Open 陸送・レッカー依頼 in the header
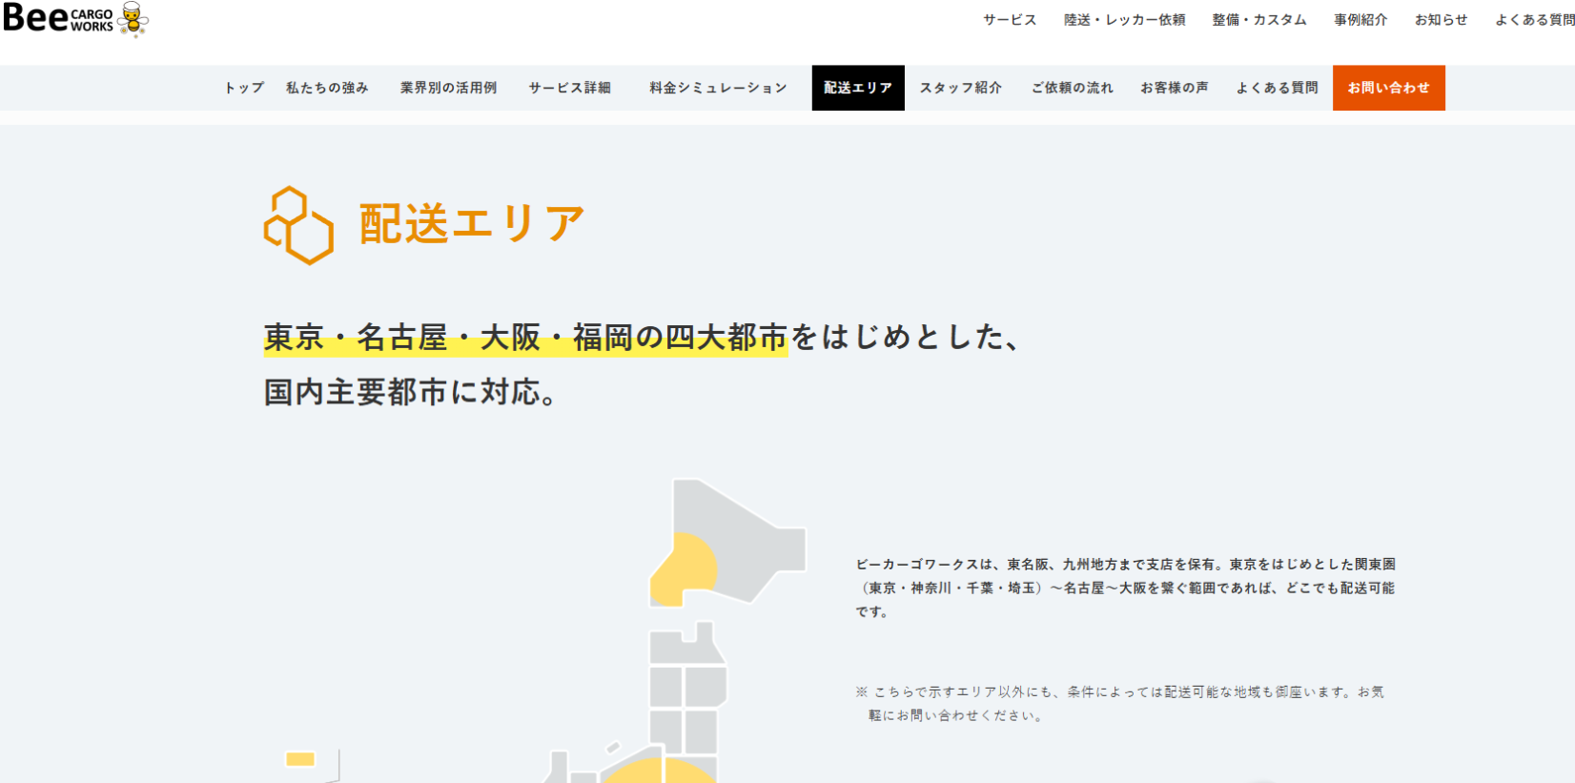1575x783 pixels. [x=1124, y=20]
